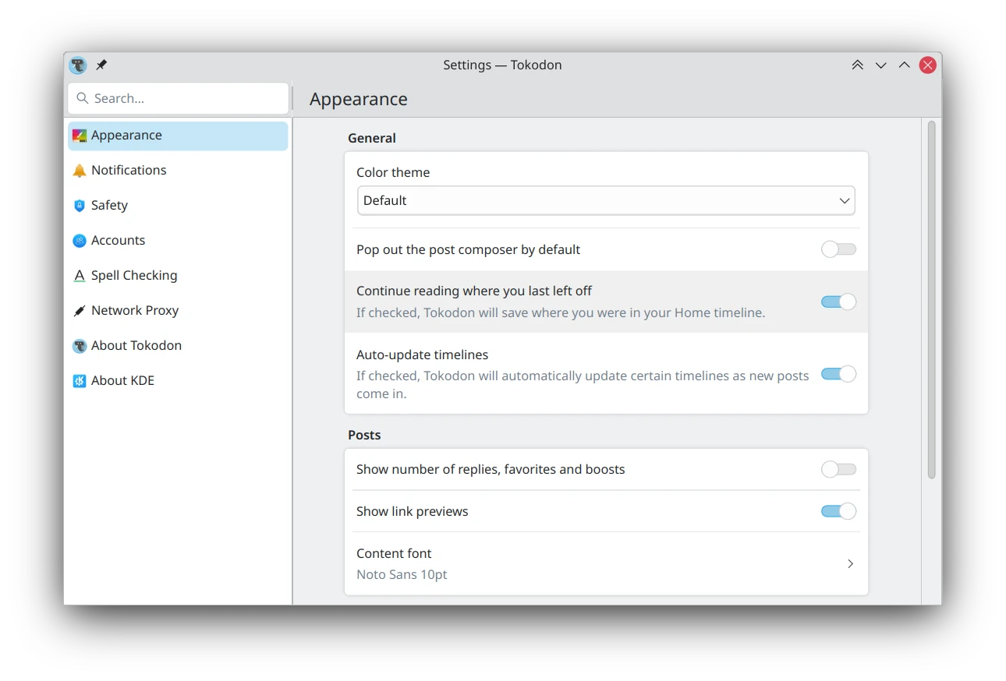1006x681 pixels.
Task: Click the Appearance page title
Action: tap(359, 99)
